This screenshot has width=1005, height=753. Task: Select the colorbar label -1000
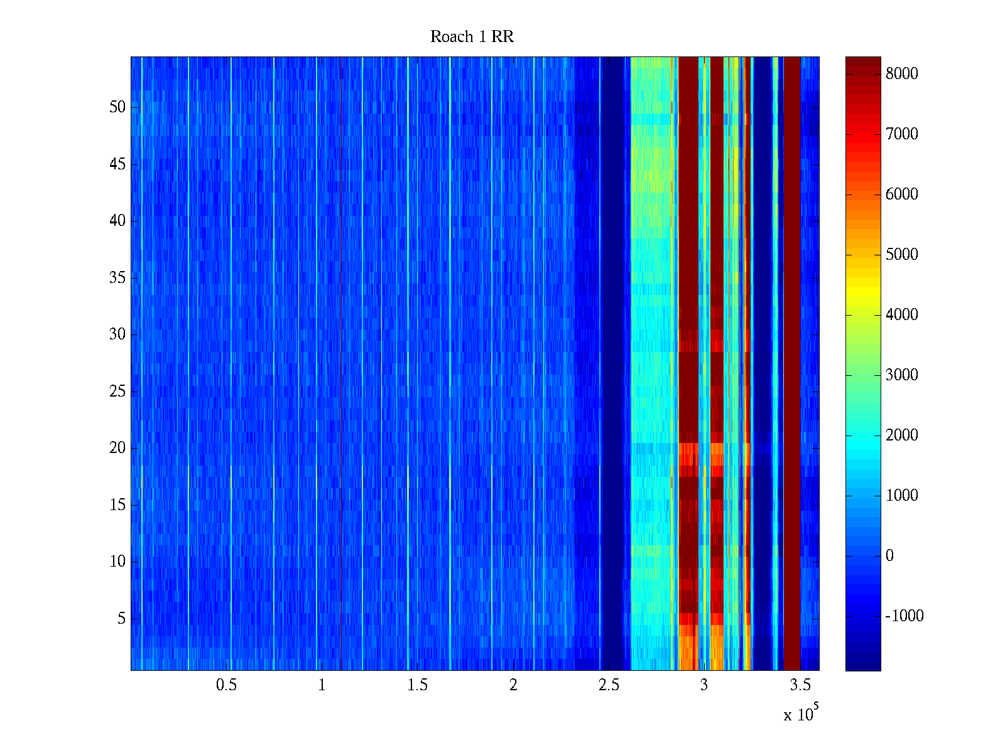pyautogui.click(x=905, y=616)
